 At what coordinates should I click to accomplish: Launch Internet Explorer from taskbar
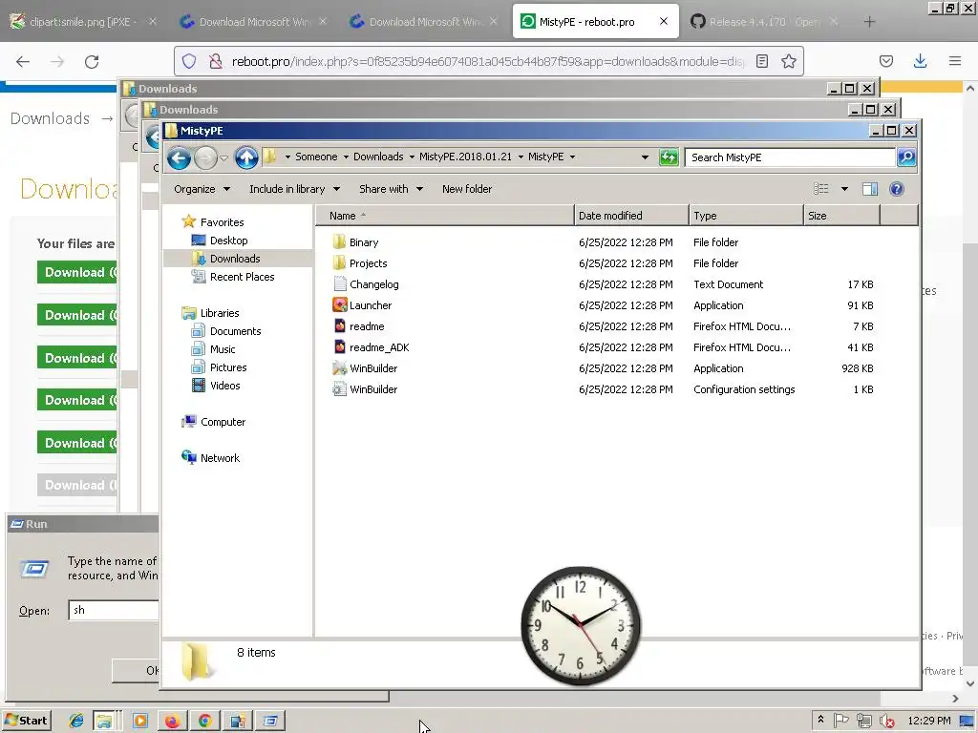tap(76, 721)
